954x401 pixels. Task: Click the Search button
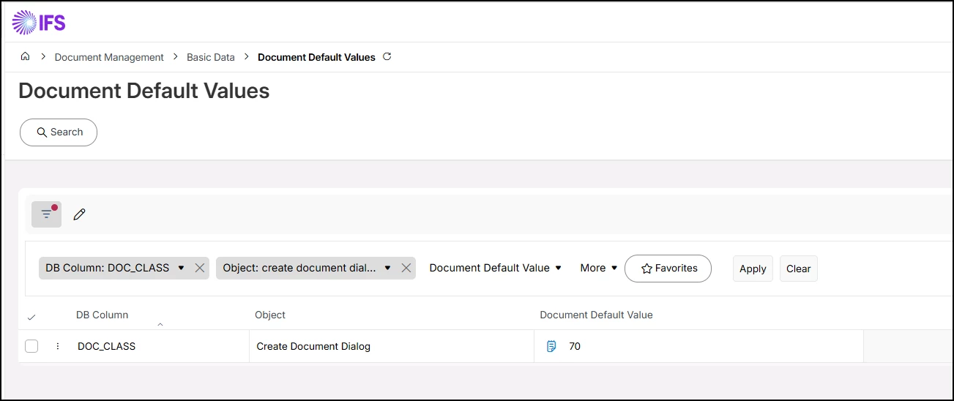(59, 132)
